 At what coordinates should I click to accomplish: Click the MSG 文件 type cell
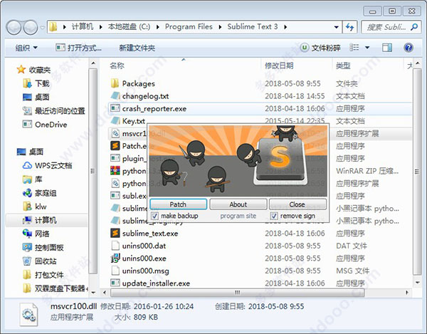352,271
